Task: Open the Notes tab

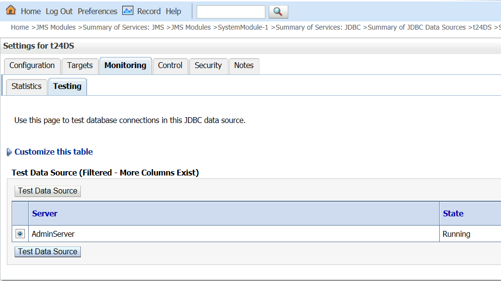Action: coord(244,66)
